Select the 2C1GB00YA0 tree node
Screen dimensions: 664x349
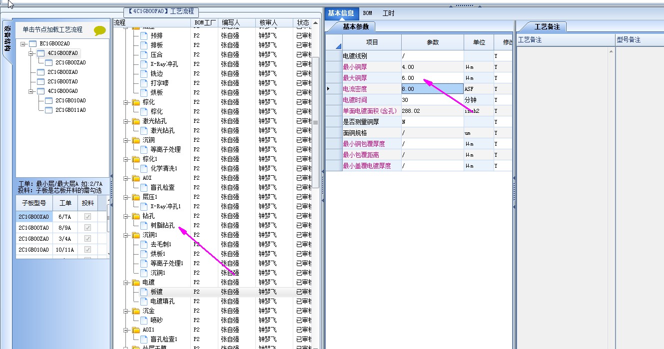(x=62, y=81)
